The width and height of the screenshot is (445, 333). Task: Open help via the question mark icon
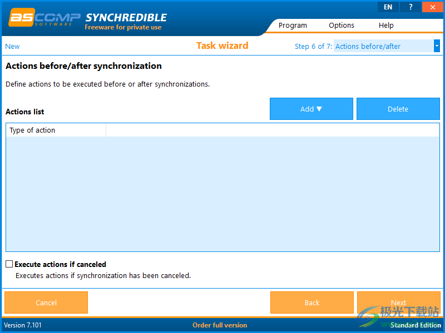click(410, 7)
